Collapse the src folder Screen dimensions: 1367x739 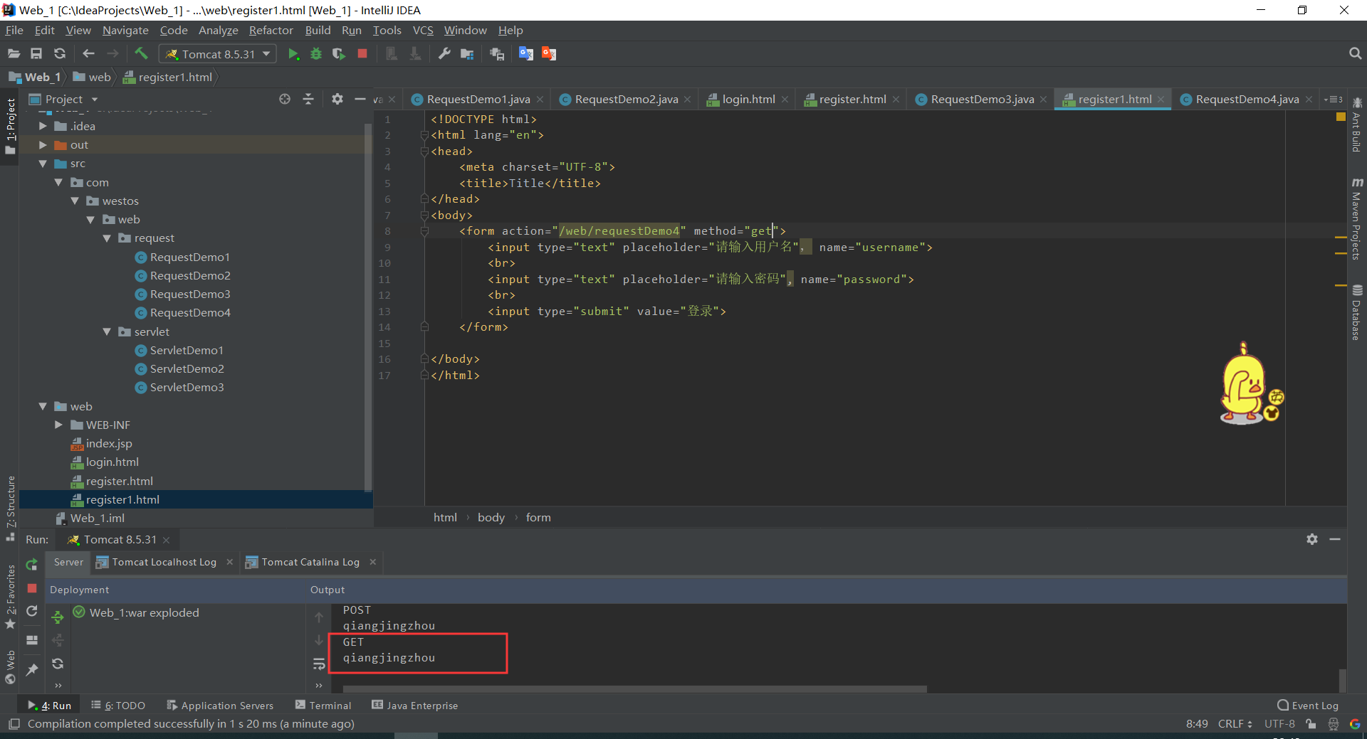pos(43,164)
